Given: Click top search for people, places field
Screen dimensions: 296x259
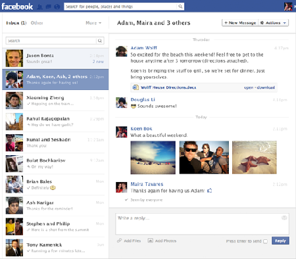Looking at the screenshot, I should [x=120, y=7].
